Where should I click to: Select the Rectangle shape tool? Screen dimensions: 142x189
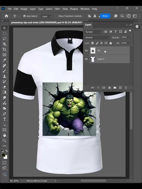(4, 130)
